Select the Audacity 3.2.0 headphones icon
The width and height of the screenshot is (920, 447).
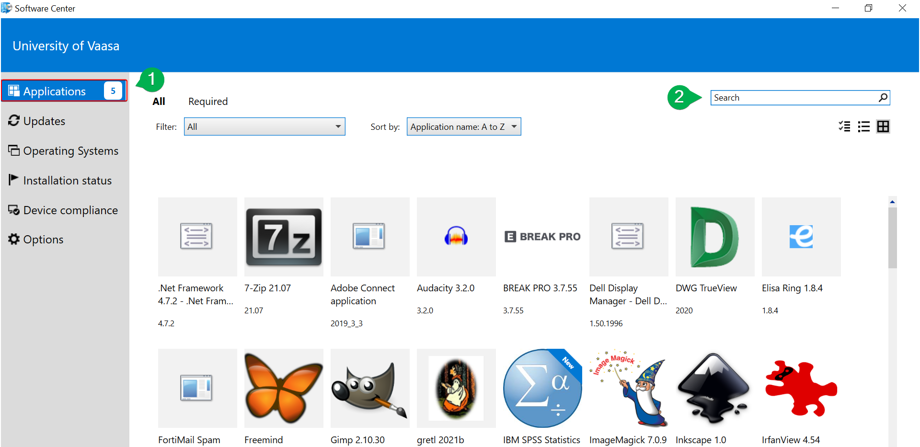point(456,237)
